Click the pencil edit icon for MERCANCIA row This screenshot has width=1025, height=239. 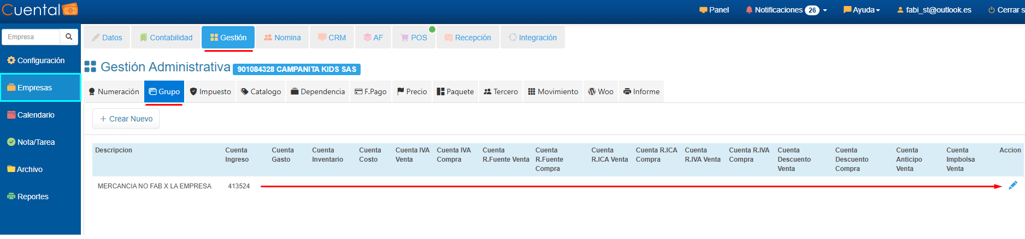pyautogui.click(x=1012, y=186)
